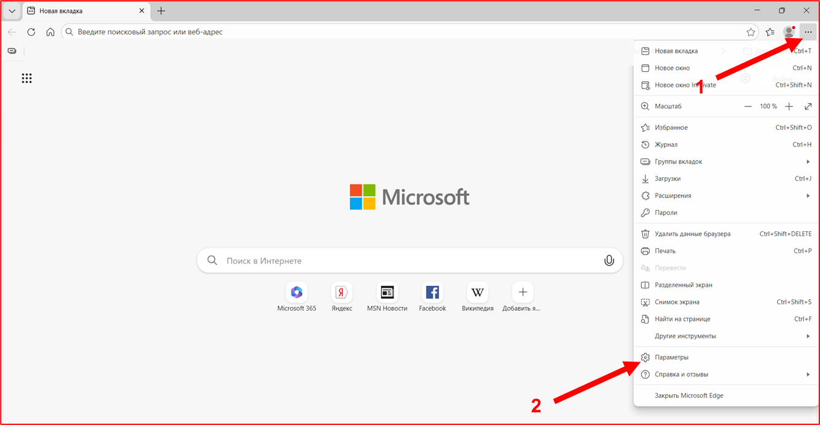Open the apps grid launcher icon
Screen dimensions: 820x428
pos(26,78)
